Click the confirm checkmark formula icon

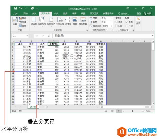[x=43, y=36]
